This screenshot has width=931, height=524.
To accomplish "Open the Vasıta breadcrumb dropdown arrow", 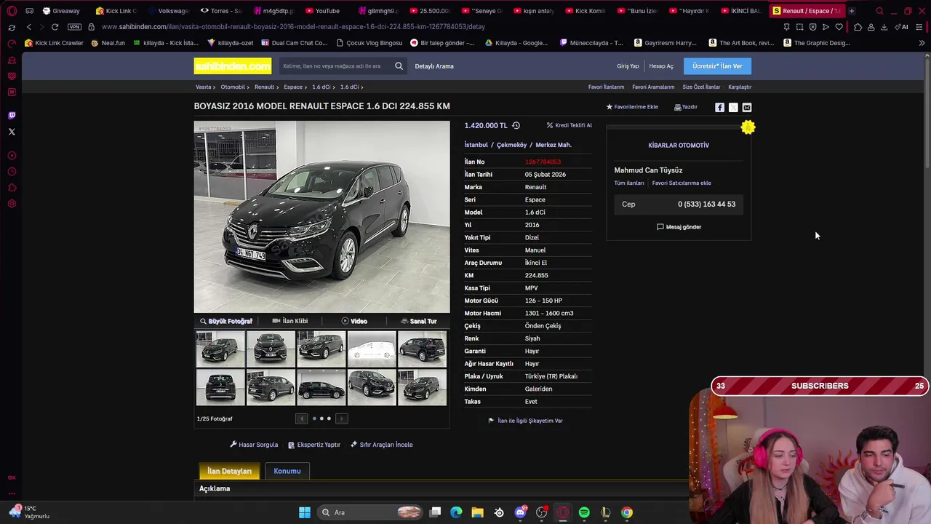I will (215, 87).
